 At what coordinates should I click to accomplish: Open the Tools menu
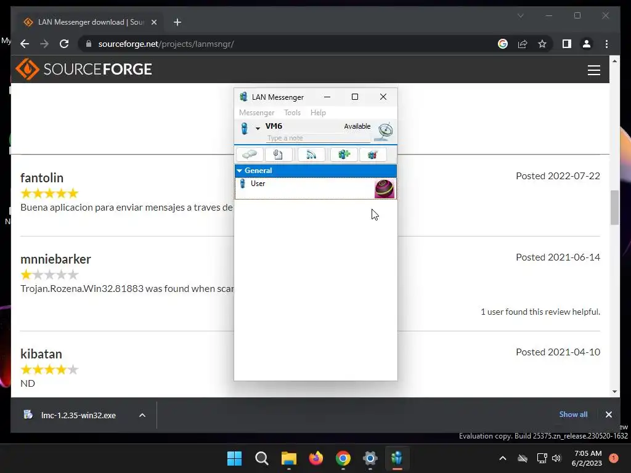(x=292, y=113)
